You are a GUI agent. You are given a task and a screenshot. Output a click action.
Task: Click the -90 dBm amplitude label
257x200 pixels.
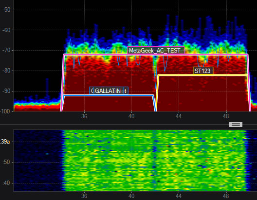point(6,91)
